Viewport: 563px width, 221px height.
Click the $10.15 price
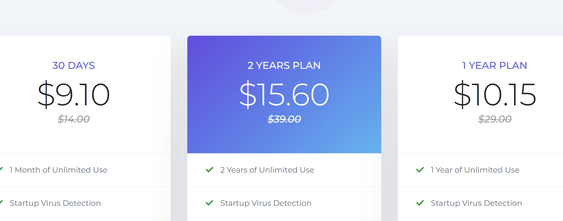click(x=495, y=95)
